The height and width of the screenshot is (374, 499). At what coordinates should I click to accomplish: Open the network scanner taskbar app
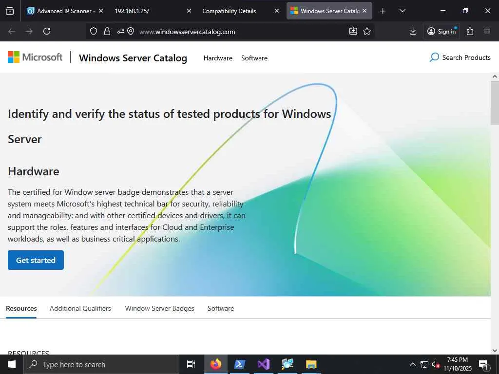click(x=288, y=364)
